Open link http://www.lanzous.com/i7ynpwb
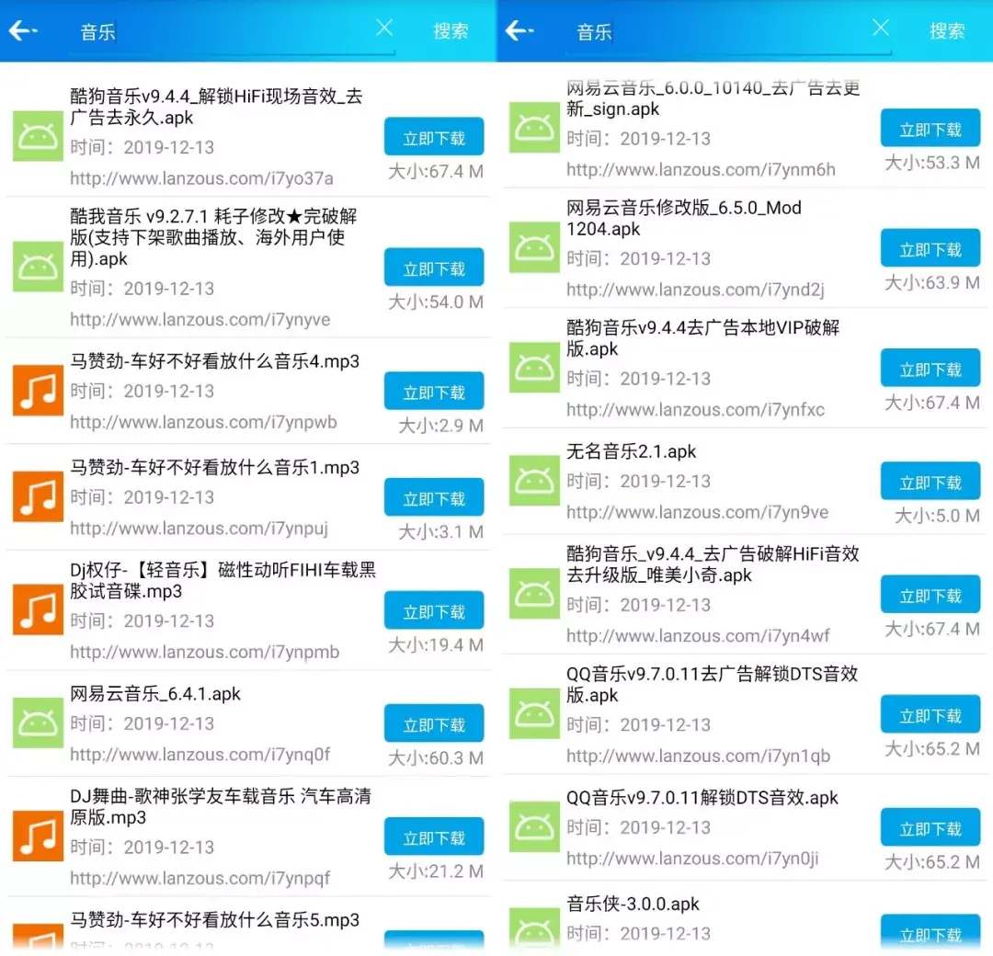This screenshot has width=993, height=956. (x=203, y=422)
